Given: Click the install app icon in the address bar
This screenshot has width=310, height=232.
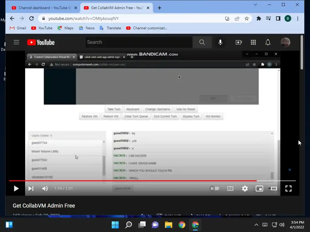Looking at the screenshot, I should point(227,18).
